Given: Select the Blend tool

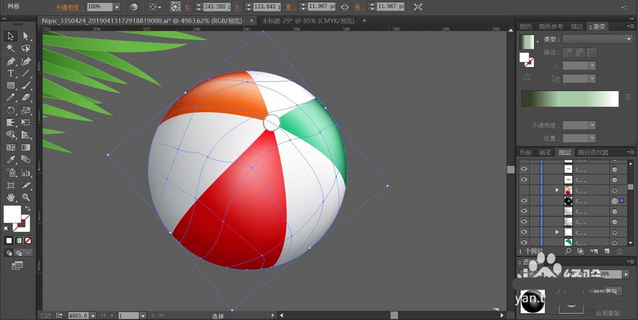Looking at the screenshot, I should (26, 160).
